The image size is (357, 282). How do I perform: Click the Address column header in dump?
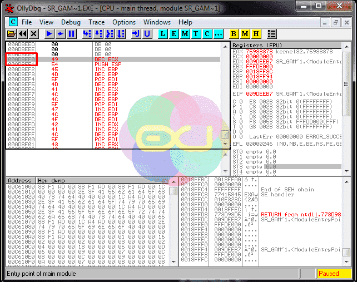click(x=21, y=181)
